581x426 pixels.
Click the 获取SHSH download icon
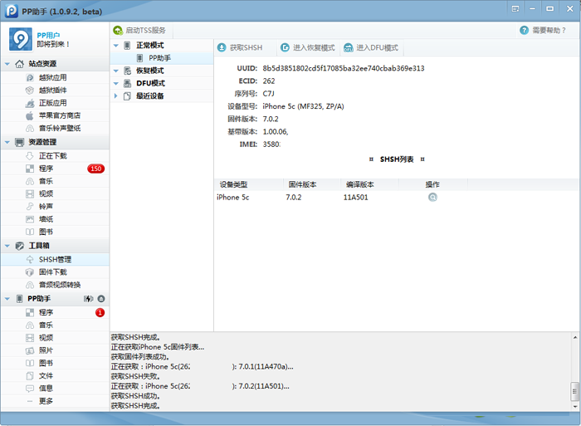[222, 47]
